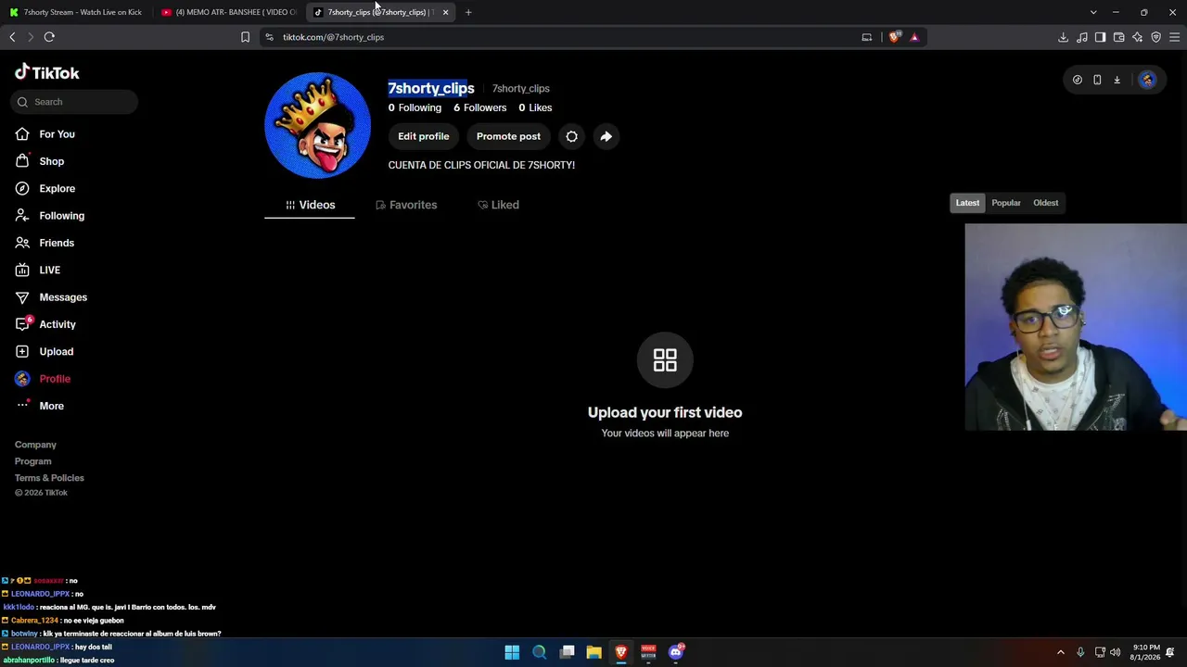Open the taskbar volume control
The height and width of the screenshot is (667, 1187).
tap(1115, 652)
